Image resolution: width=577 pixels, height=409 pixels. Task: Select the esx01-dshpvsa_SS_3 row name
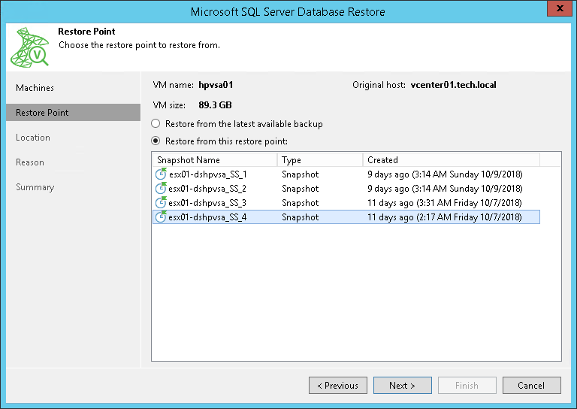tap(207, 203)
